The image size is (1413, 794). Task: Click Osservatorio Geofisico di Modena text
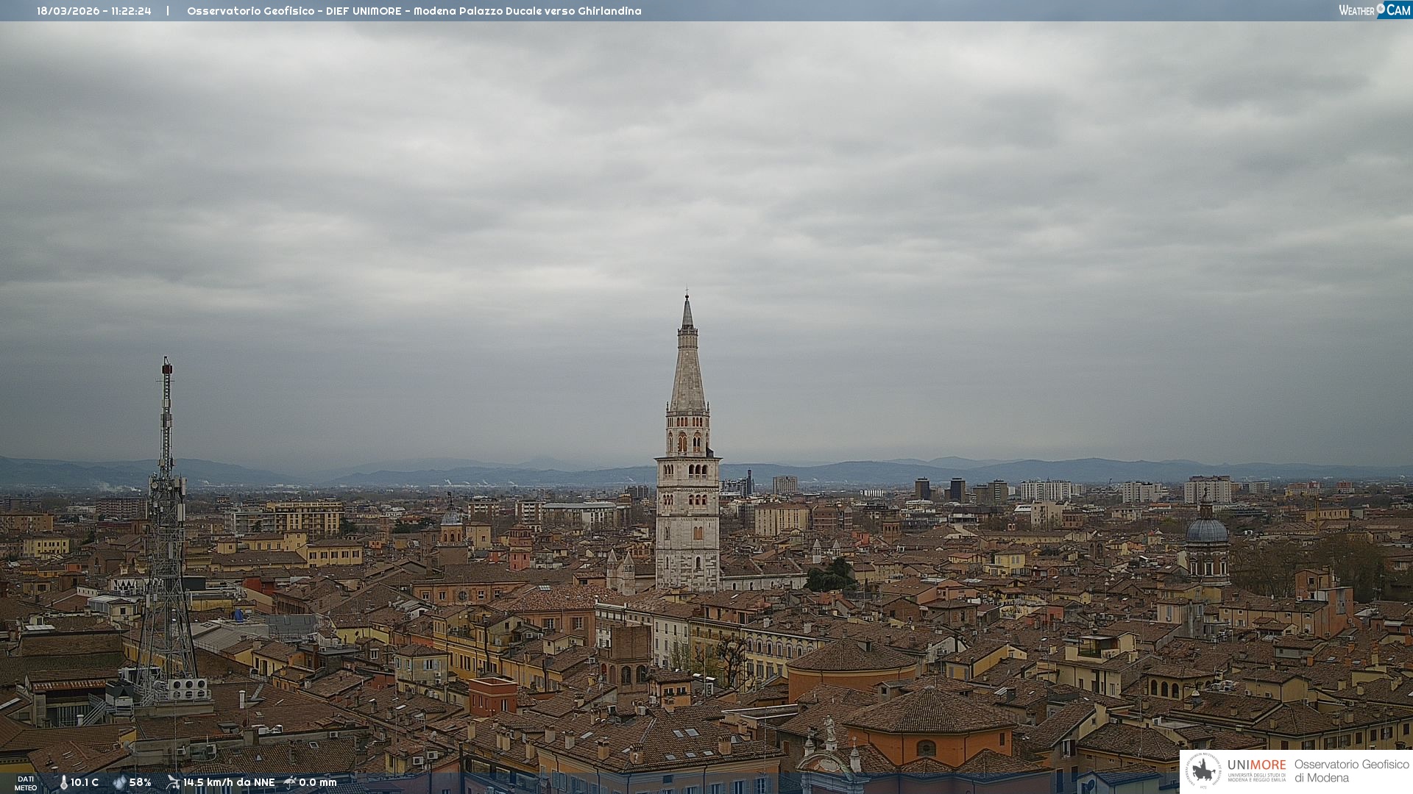(1351, 771)
